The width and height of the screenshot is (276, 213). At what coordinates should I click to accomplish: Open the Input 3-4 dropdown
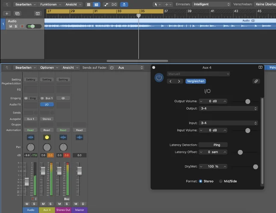(x=229, y=123)
